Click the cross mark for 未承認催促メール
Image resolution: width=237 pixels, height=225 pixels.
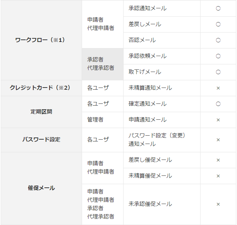point(218,204)
